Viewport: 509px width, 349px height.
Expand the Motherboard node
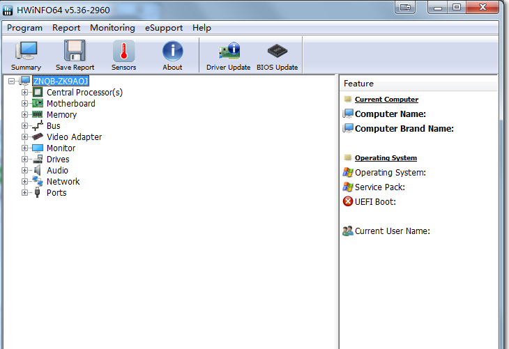(x=24, y=104)
